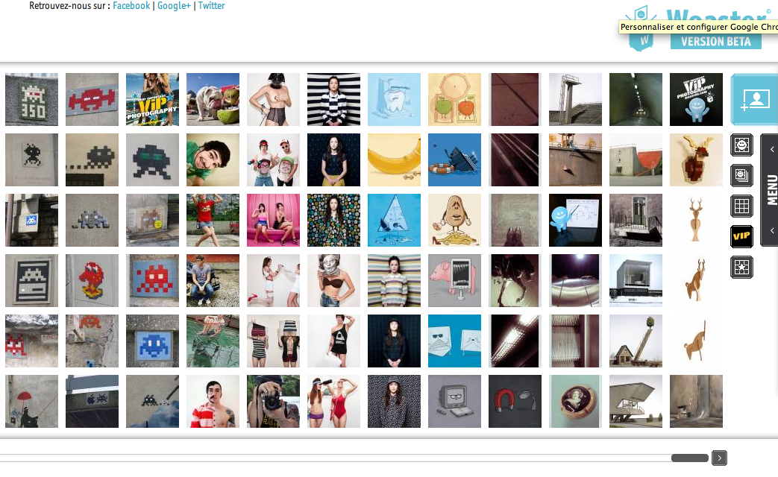778x477 pixels.
Task: Open the single smiley picture icon
Action: pyautogui.click(x=741, y=145)
